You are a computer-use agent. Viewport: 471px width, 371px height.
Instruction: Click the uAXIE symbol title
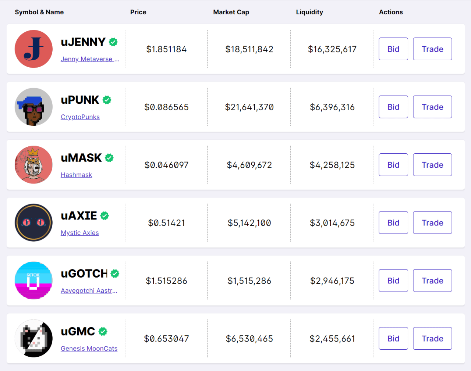point(79,216)
